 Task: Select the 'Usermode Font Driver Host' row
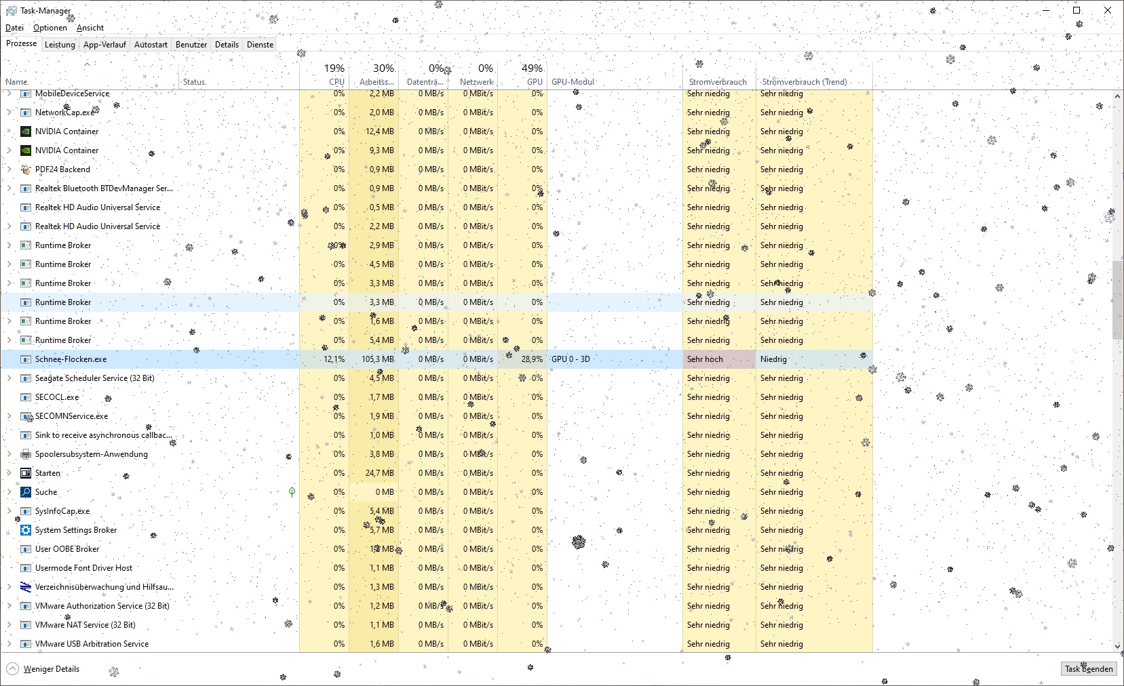coord(437,568)
